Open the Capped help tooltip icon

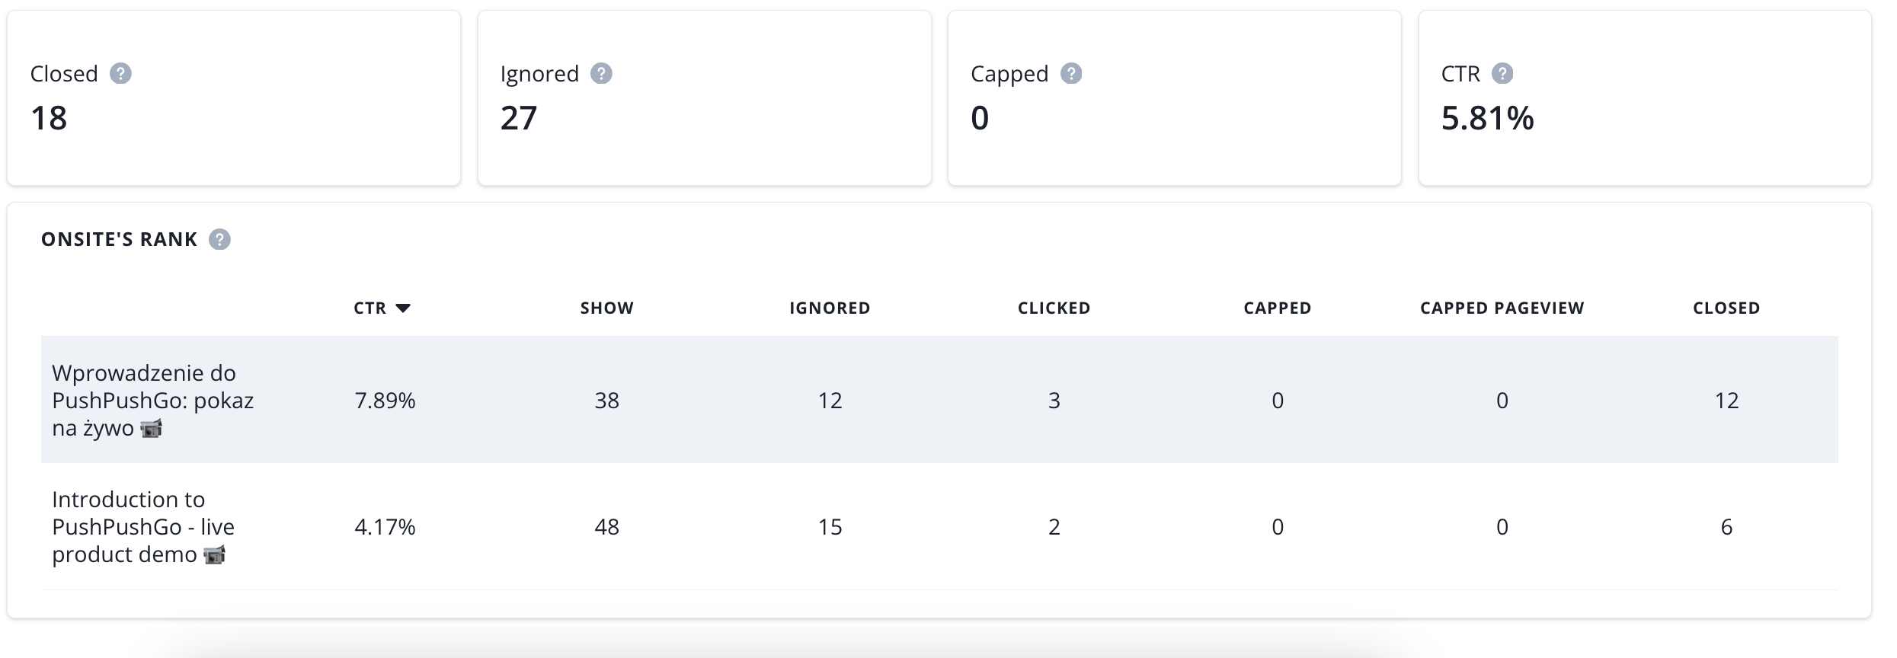tap(1071, 74)
